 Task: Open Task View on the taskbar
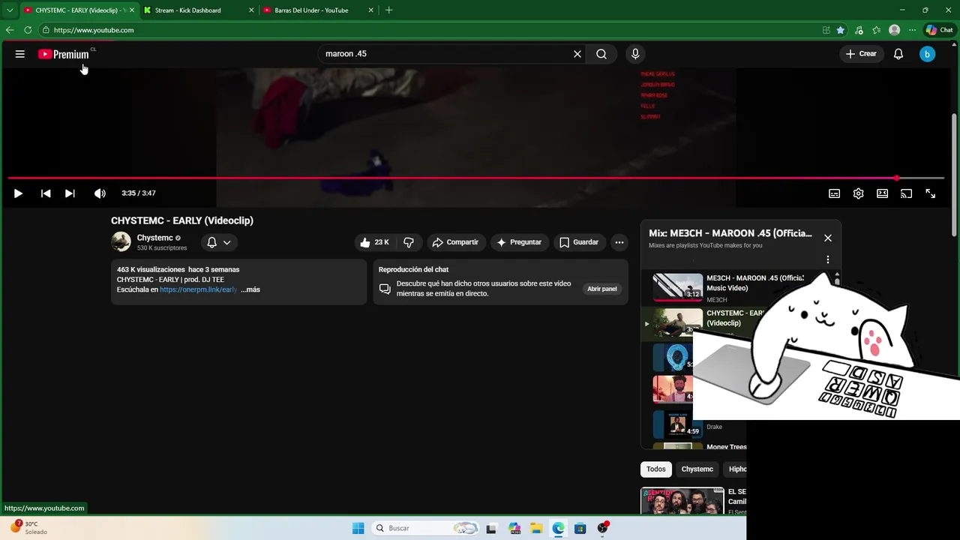[x=491, y=528]
